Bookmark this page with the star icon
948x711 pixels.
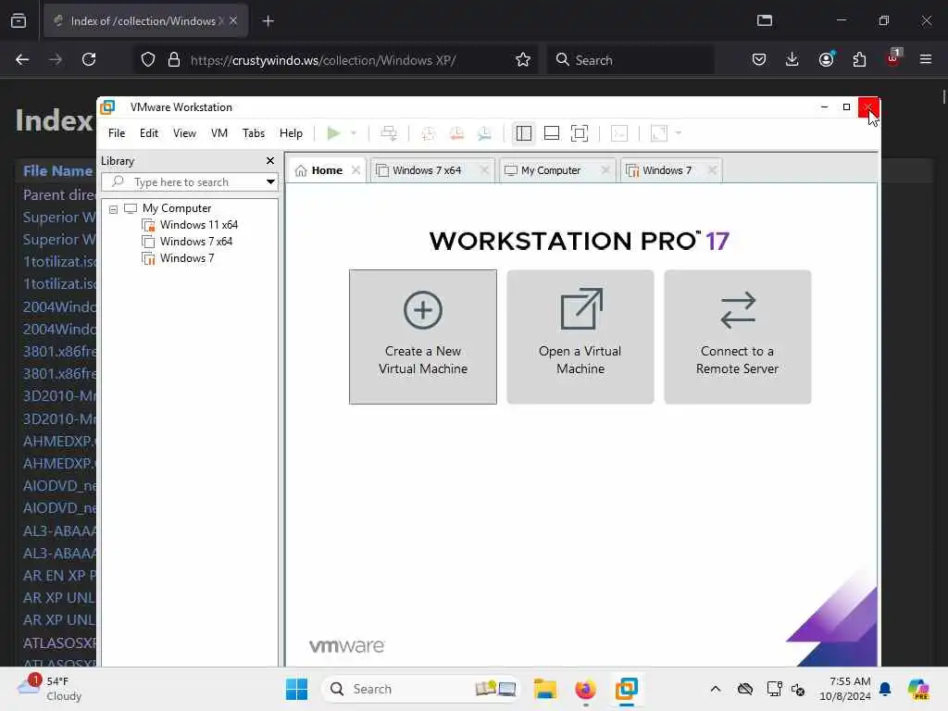pyautogui.click(x=523, y=59)
